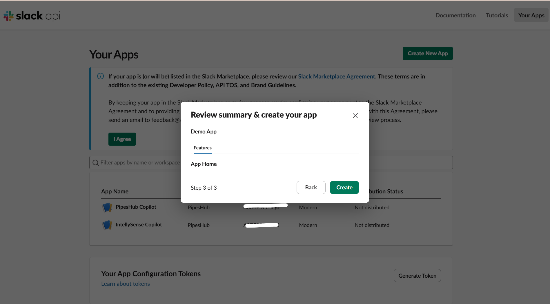Switch to the Your Apps section

point(531,15)
